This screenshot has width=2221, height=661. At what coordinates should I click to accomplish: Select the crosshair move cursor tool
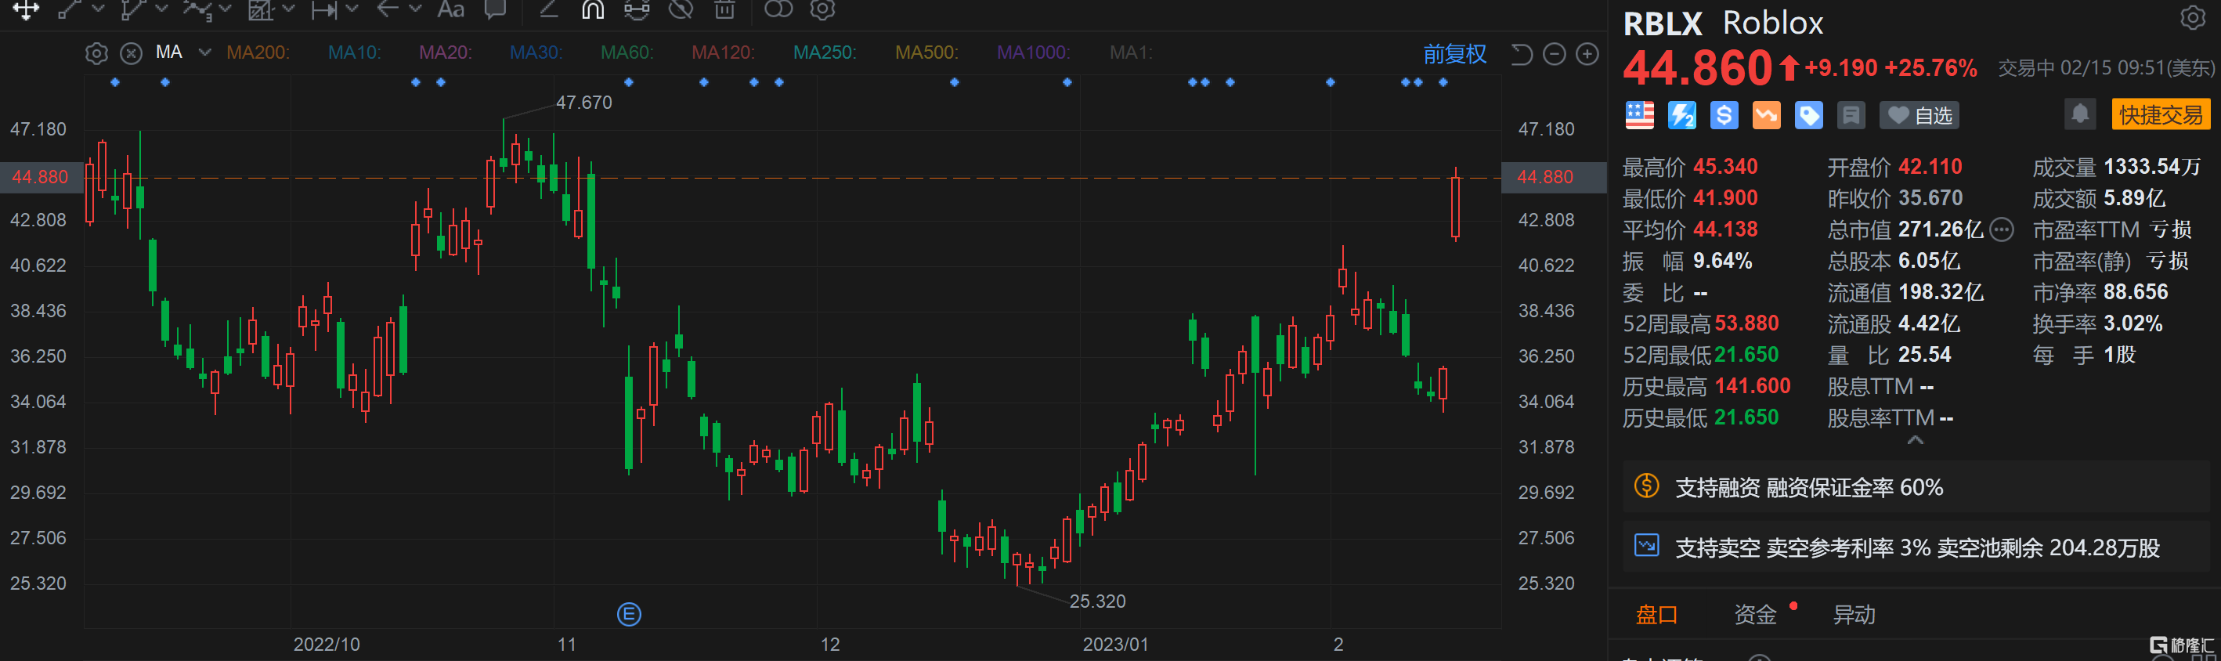[26, 9]
